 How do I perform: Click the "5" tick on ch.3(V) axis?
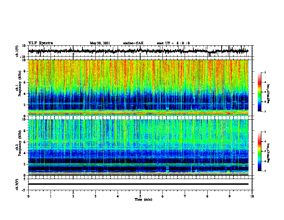coord(25,179)
